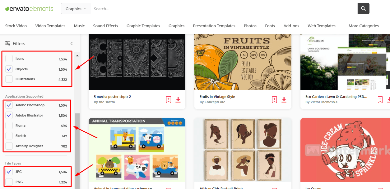Open the Stock Video menu item

coord(16,26)
